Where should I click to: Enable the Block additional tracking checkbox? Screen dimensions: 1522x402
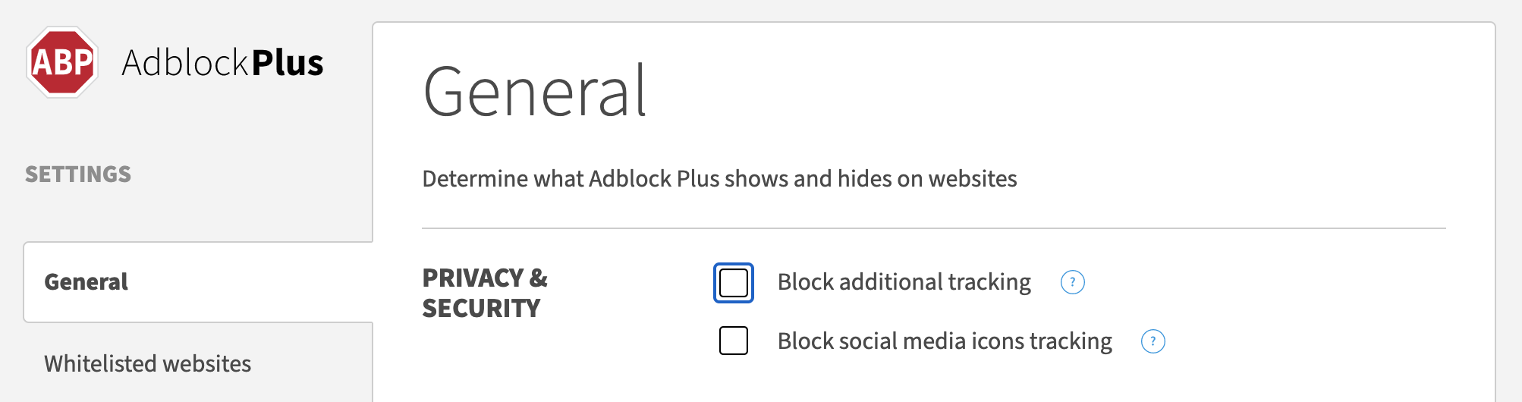click(734, 282)
